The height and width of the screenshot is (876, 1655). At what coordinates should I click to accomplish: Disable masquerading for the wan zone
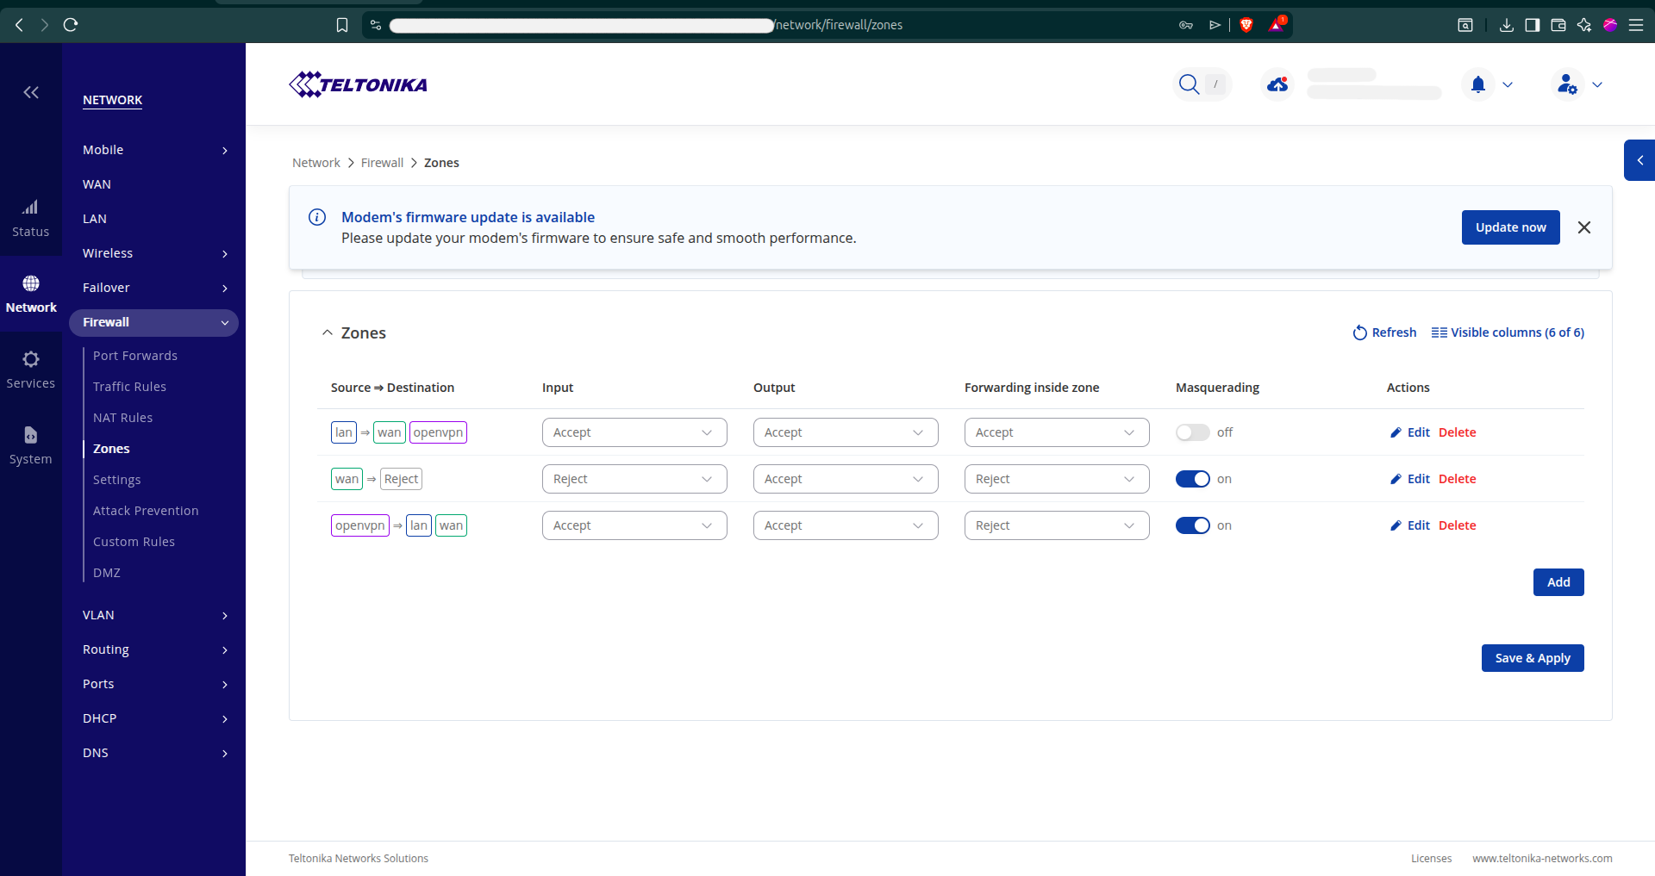pyautogui.click(x=1193, y=479)
